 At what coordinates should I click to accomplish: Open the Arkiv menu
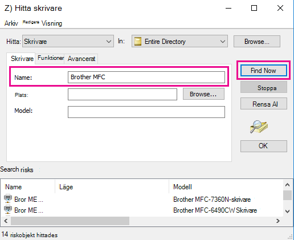pos(11,23)
